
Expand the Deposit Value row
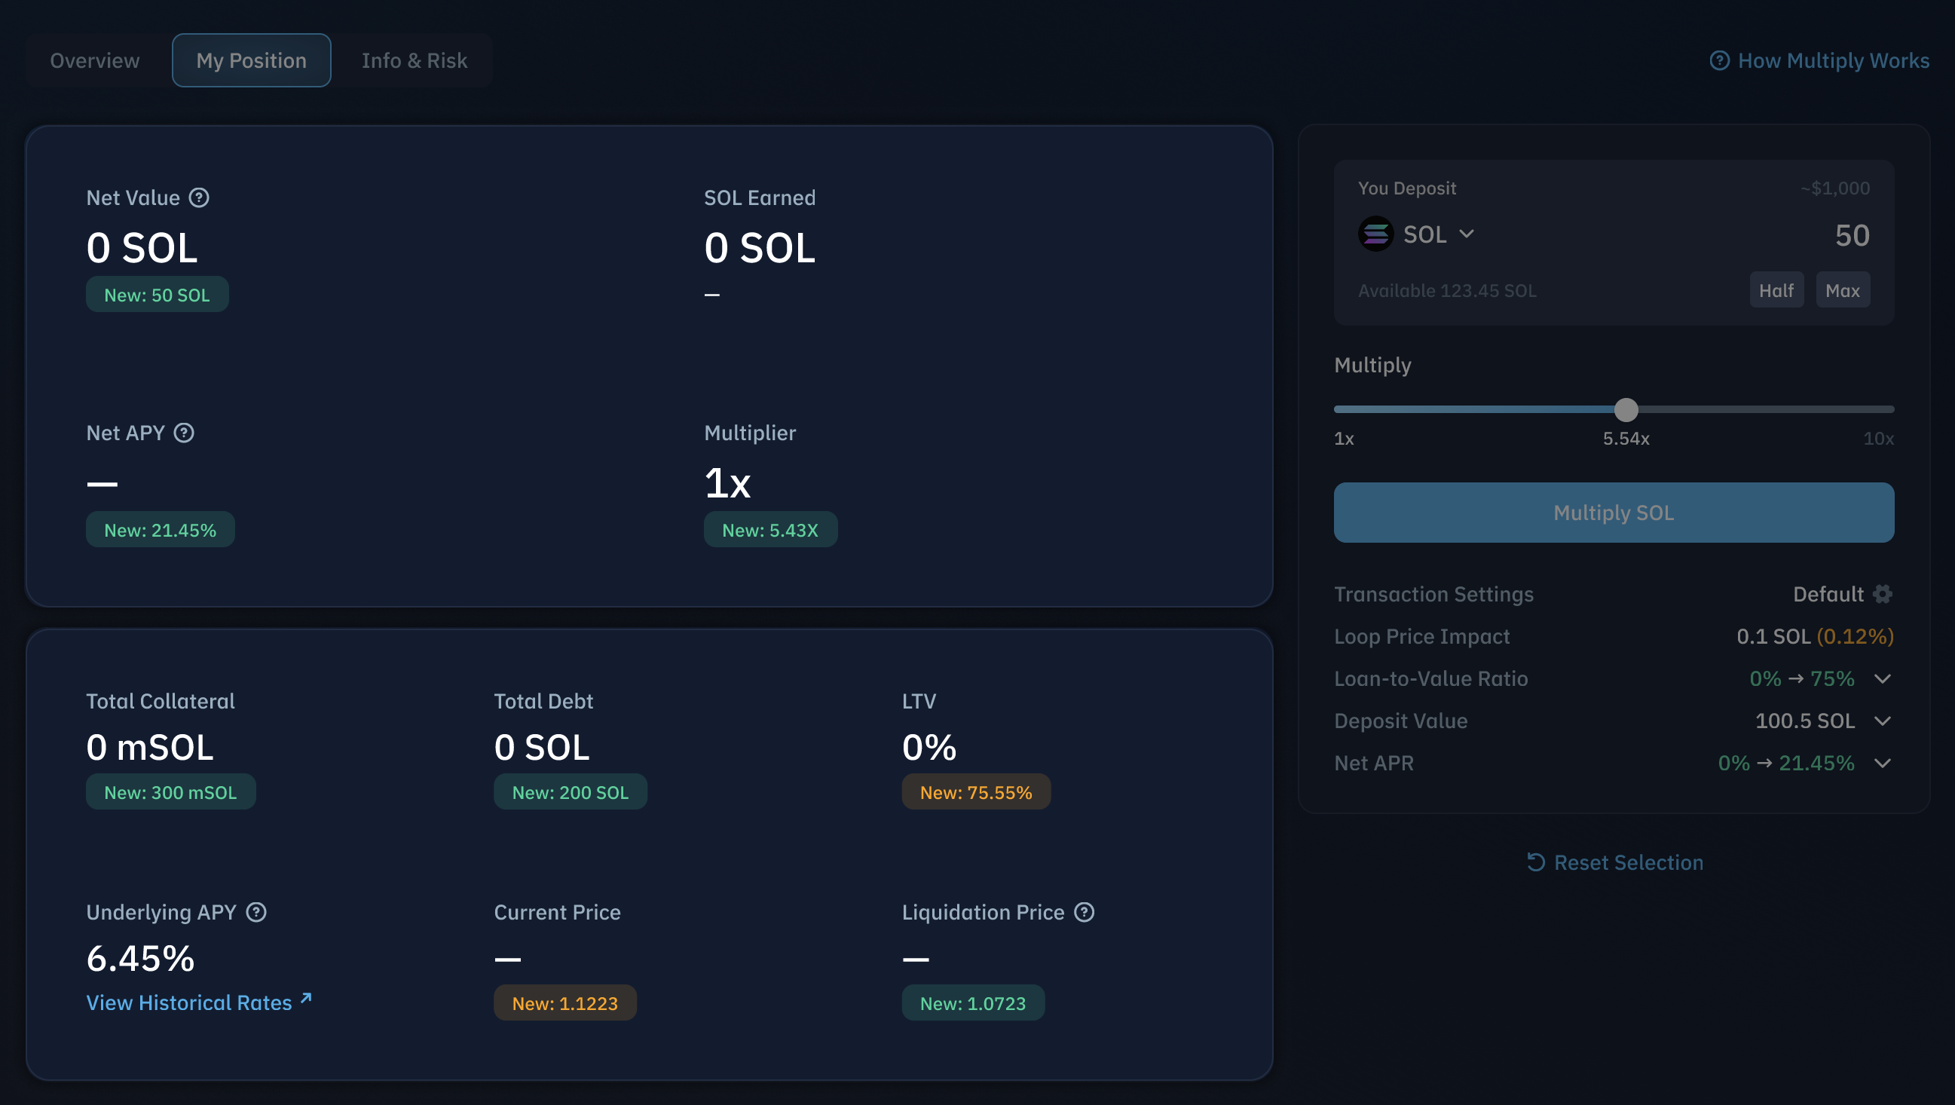point(1882,721)
